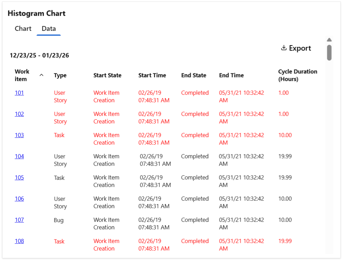The width and height of the screenshot is (343, 260).
Task: Open work item 107
Action: click(x=19, y=220)
